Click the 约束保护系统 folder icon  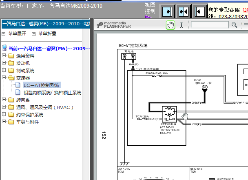(x=11, y=114)
